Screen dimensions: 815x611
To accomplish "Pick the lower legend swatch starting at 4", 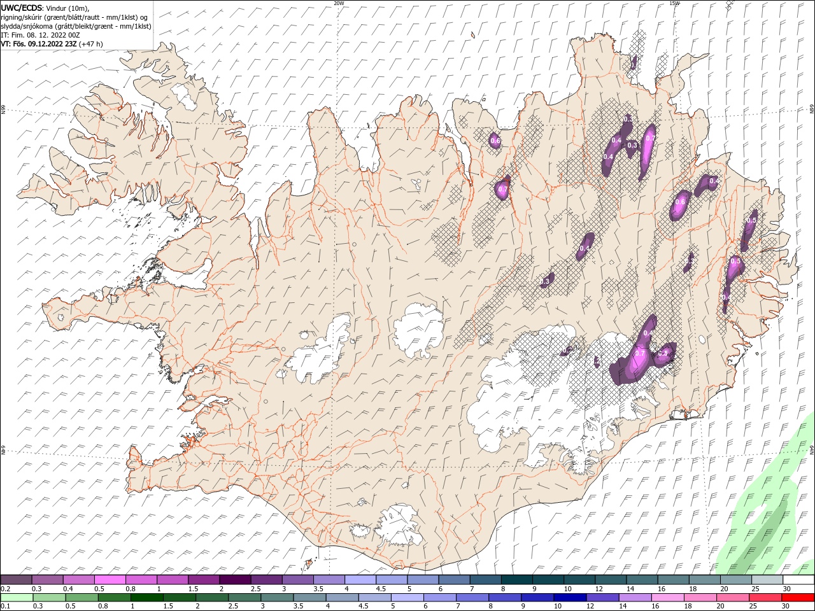I will (342, 598).
